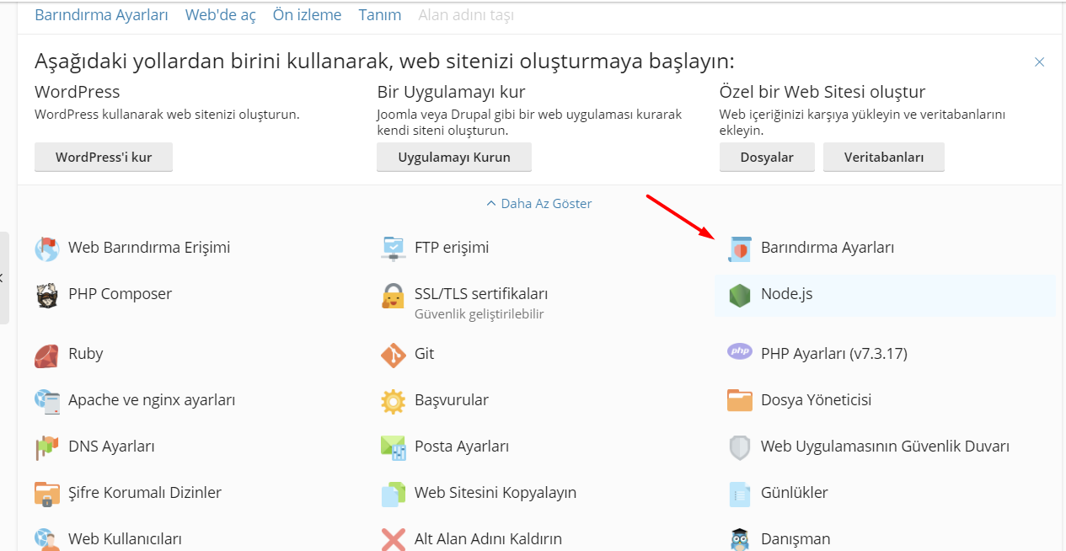The width and height of the screenshot is (1066, 551).
Task: Click Güvenlik geliştirilebilir note text
Action: pos(479,314)
